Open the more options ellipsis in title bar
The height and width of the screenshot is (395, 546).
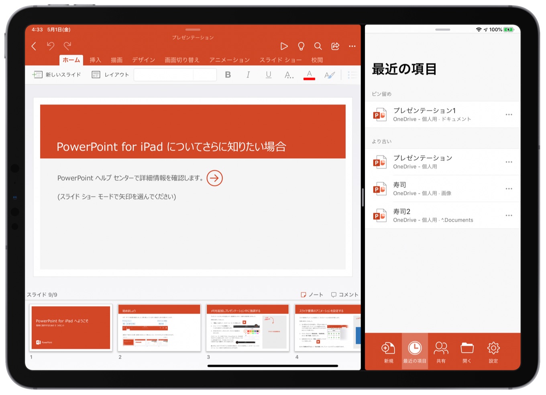click(x=352, y=46)
